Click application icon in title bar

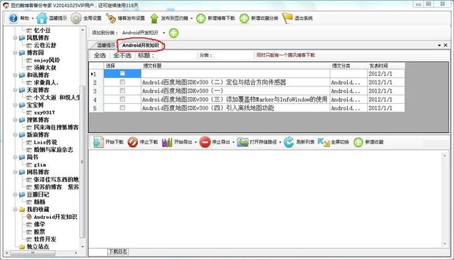(6, 5)
